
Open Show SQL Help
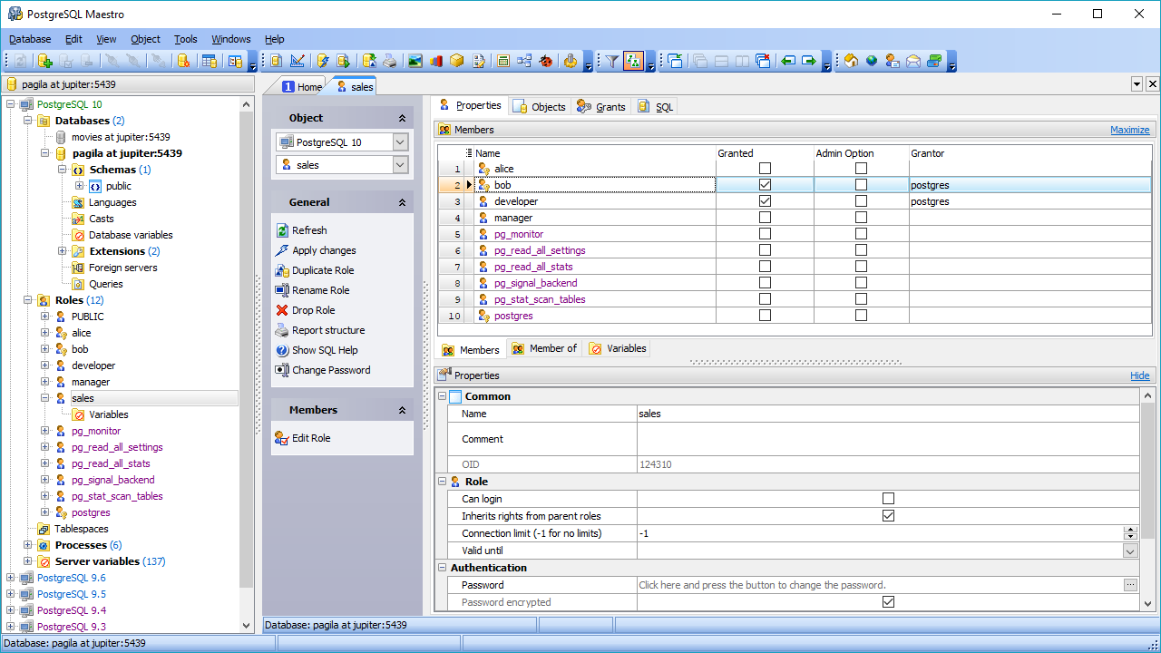pyautogui.click(x=324, y=350)
